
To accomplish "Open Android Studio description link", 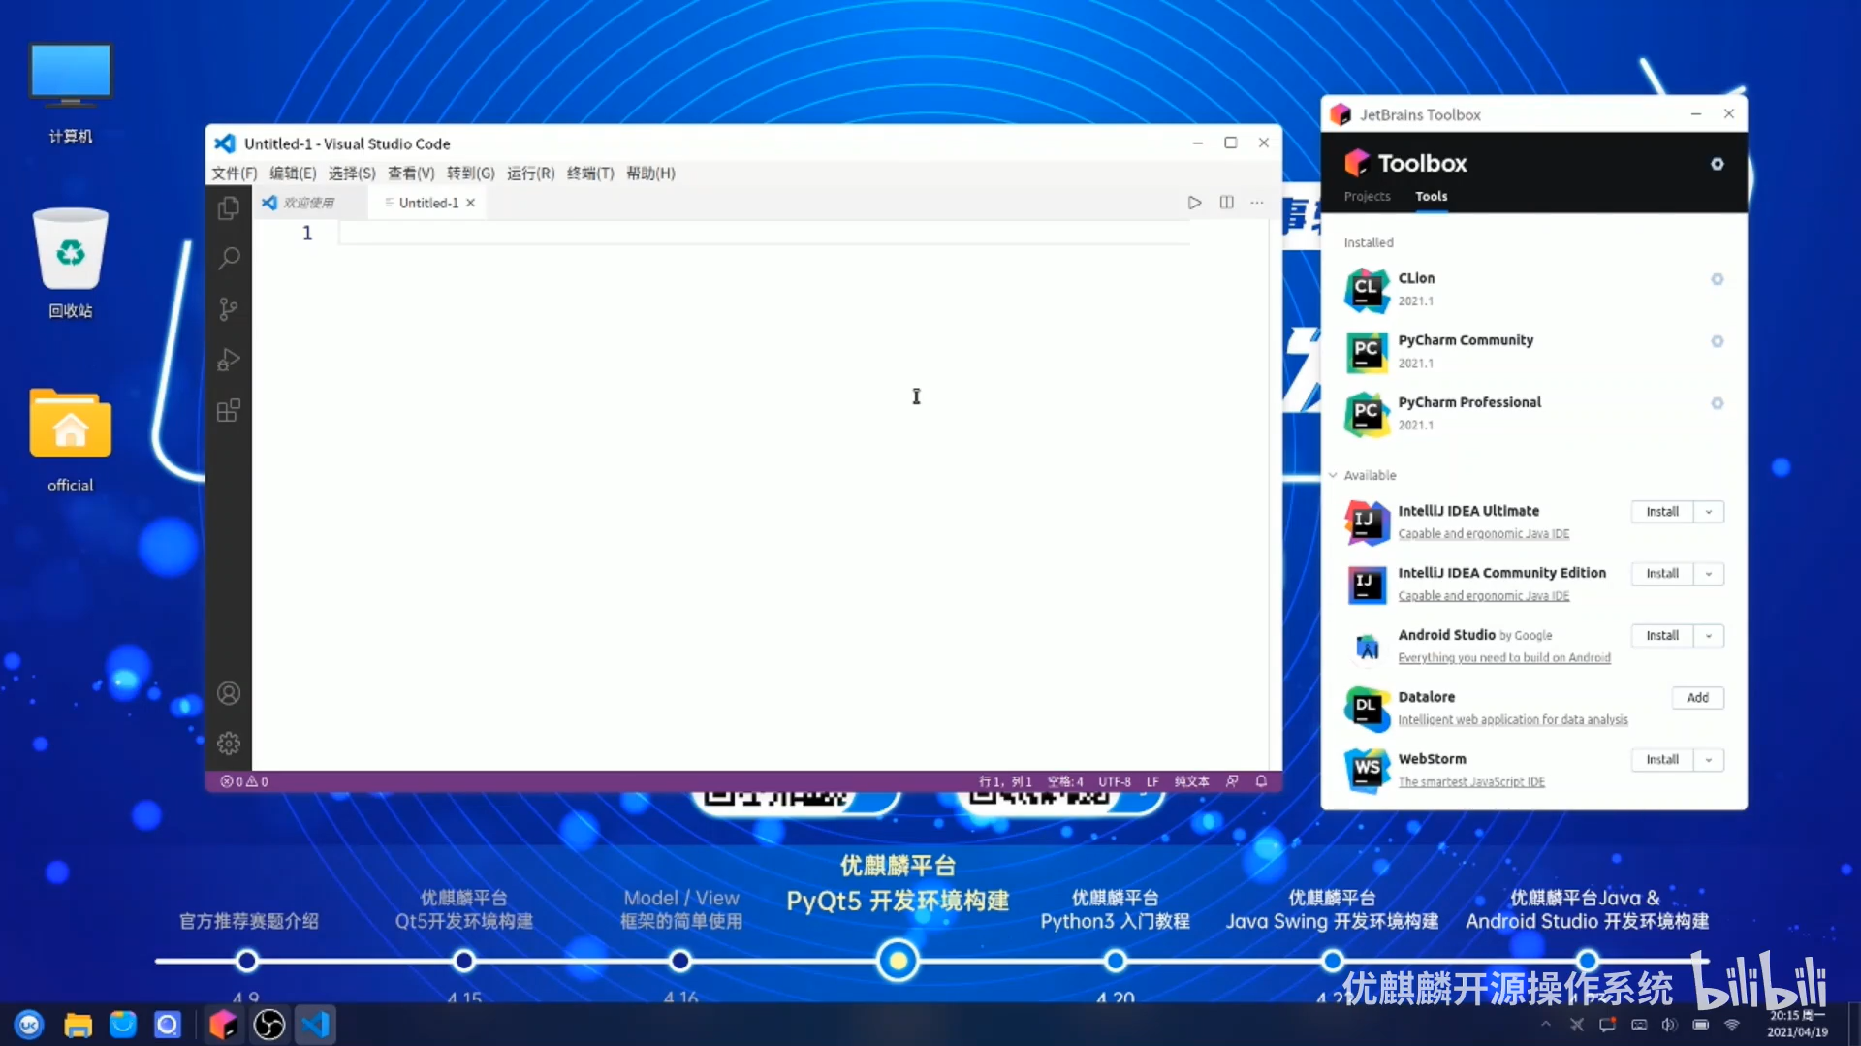I will (1504, 658).
